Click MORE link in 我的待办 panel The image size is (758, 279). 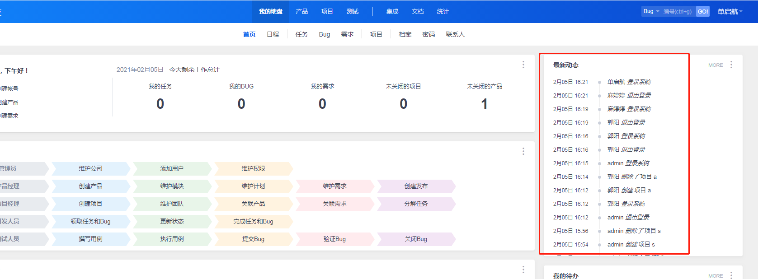(716, 276)
